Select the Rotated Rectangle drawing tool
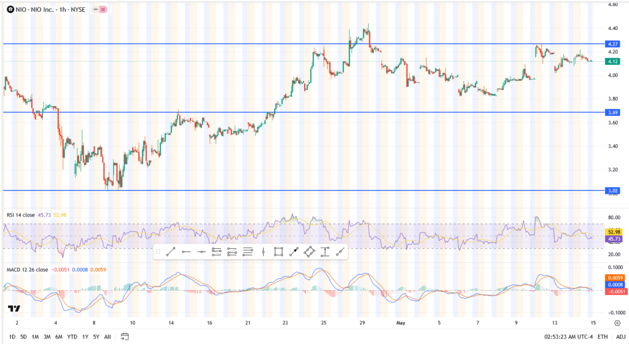The image size is (629, 344). pyautogui.click(x=310, y=252)
